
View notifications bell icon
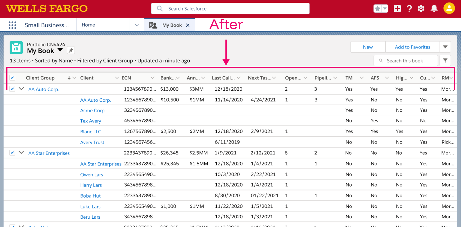click(x=434, y=9)
